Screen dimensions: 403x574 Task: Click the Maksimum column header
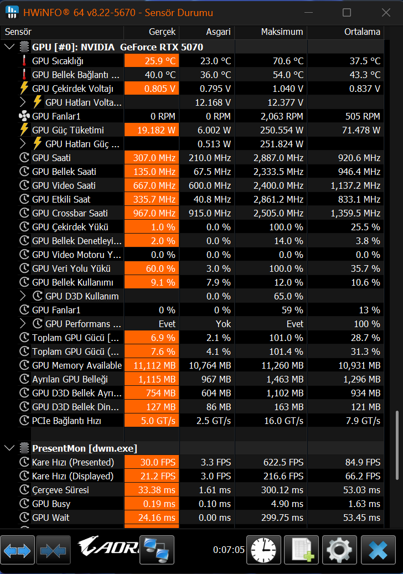(271, 32)
